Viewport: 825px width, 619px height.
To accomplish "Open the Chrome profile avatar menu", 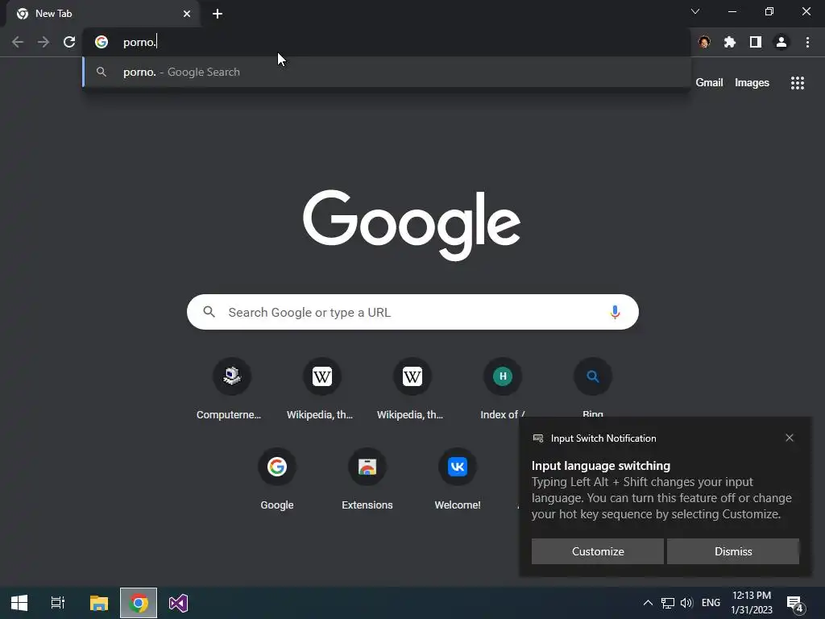I will (781, 42).
